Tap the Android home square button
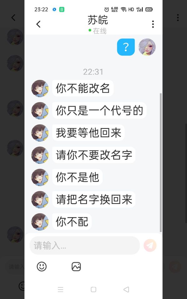This screenshot has width=187, height=299. pyautogui.click(x=93, y=289)
